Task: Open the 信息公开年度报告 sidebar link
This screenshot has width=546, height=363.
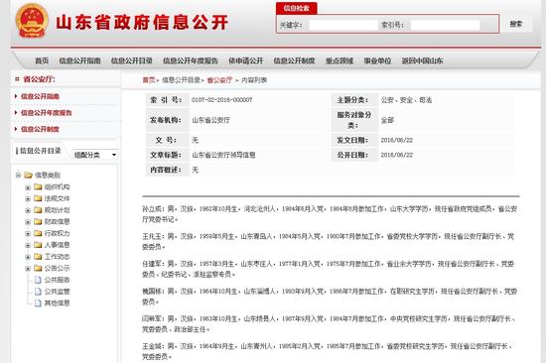Action: (47, 113)
